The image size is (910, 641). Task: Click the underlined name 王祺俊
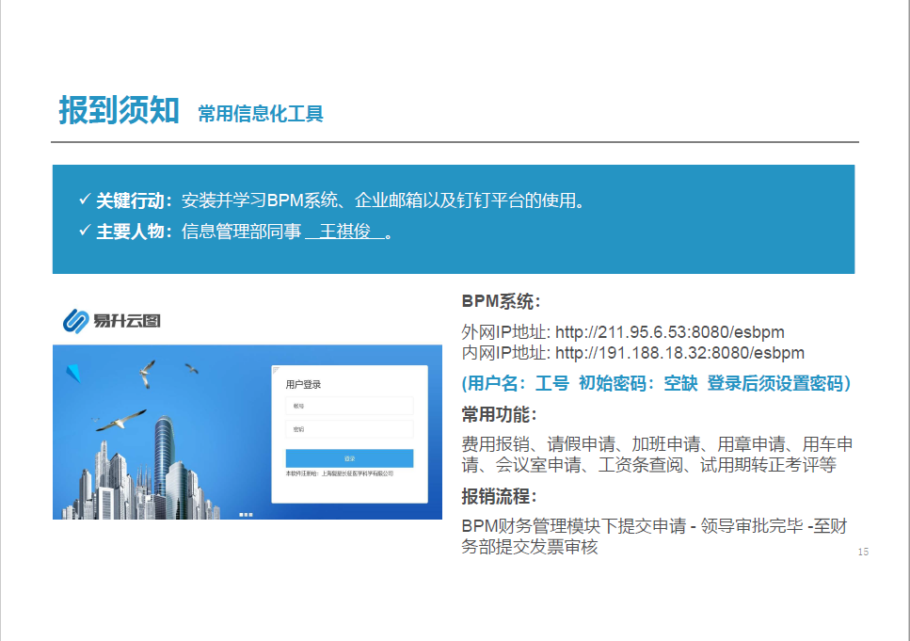[x=344, y=232]
